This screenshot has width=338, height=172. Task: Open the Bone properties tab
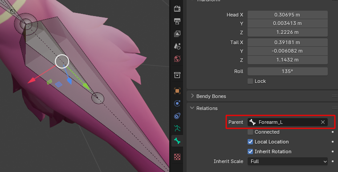[177, 141]
